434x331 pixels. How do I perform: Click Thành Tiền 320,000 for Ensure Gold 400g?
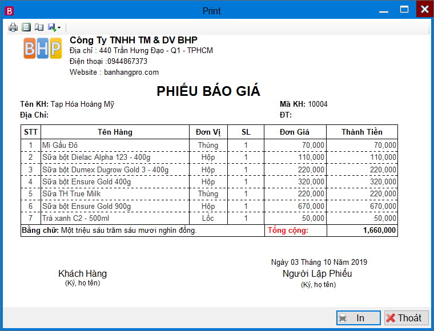coord(383,181)
